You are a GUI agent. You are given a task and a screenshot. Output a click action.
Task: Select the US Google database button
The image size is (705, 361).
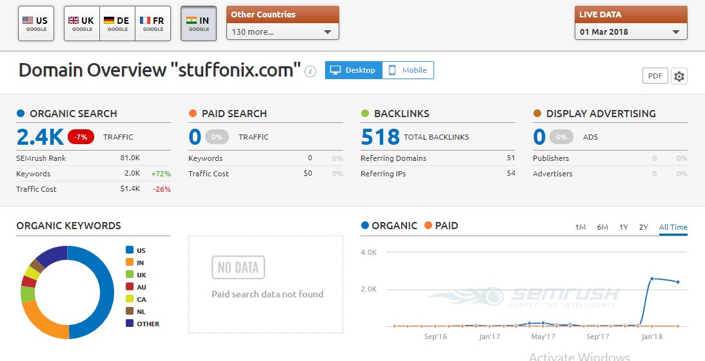tap(36, 23)
